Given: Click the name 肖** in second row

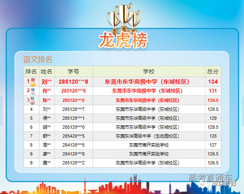Looking at the screenshot, I should point(47,91).
